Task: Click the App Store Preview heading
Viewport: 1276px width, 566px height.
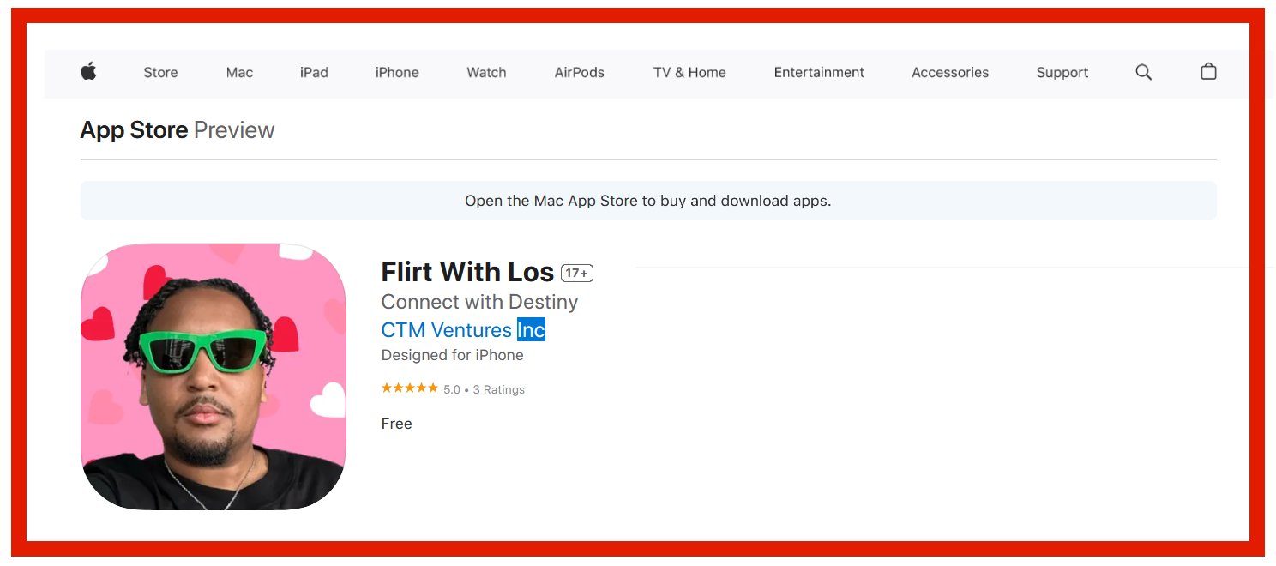Action: [x=178, y=130]
